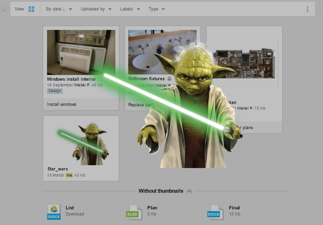Click the Without thumbnails section heading

point(161,191)
